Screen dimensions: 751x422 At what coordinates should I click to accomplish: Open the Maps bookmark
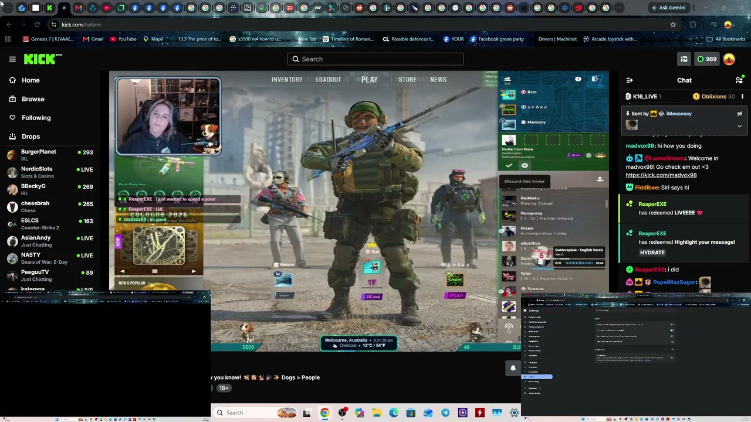[153, 39]
